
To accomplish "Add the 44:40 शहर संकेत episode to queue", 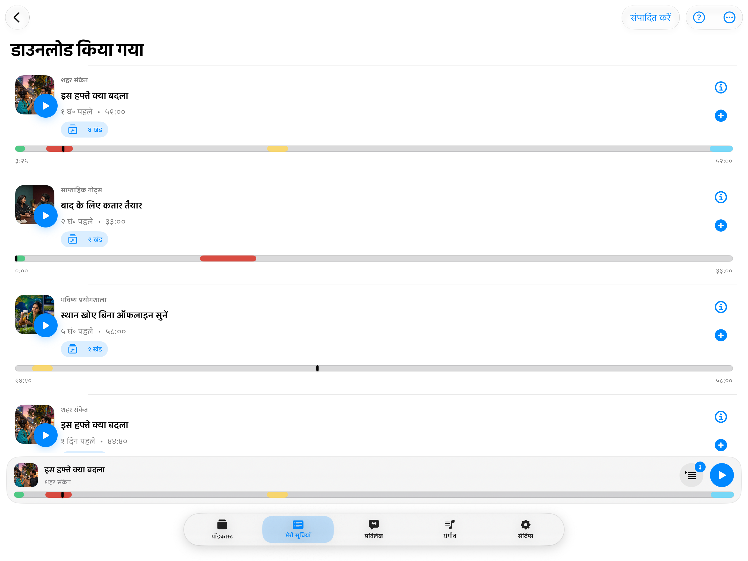I will coord(721,445).
